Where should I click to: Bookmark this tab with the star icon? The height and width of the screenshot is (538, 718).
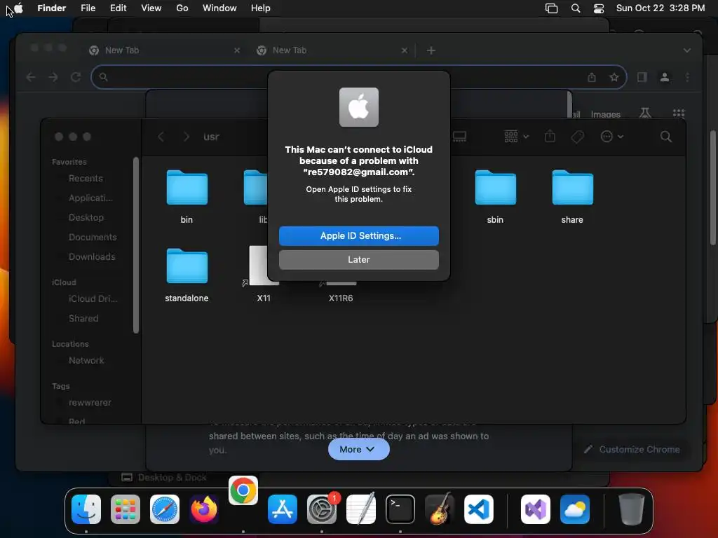tap(614, 77)
